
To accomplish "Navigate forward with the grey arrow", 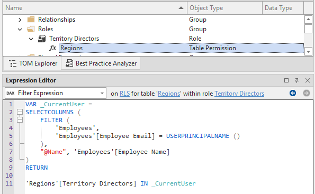I will 307,93.
